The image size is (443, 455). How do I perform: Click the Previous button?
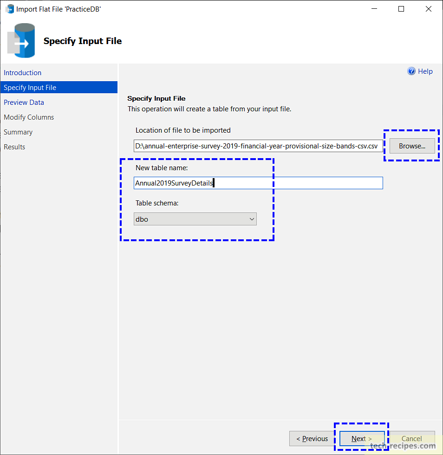click(x=312, y=438)
